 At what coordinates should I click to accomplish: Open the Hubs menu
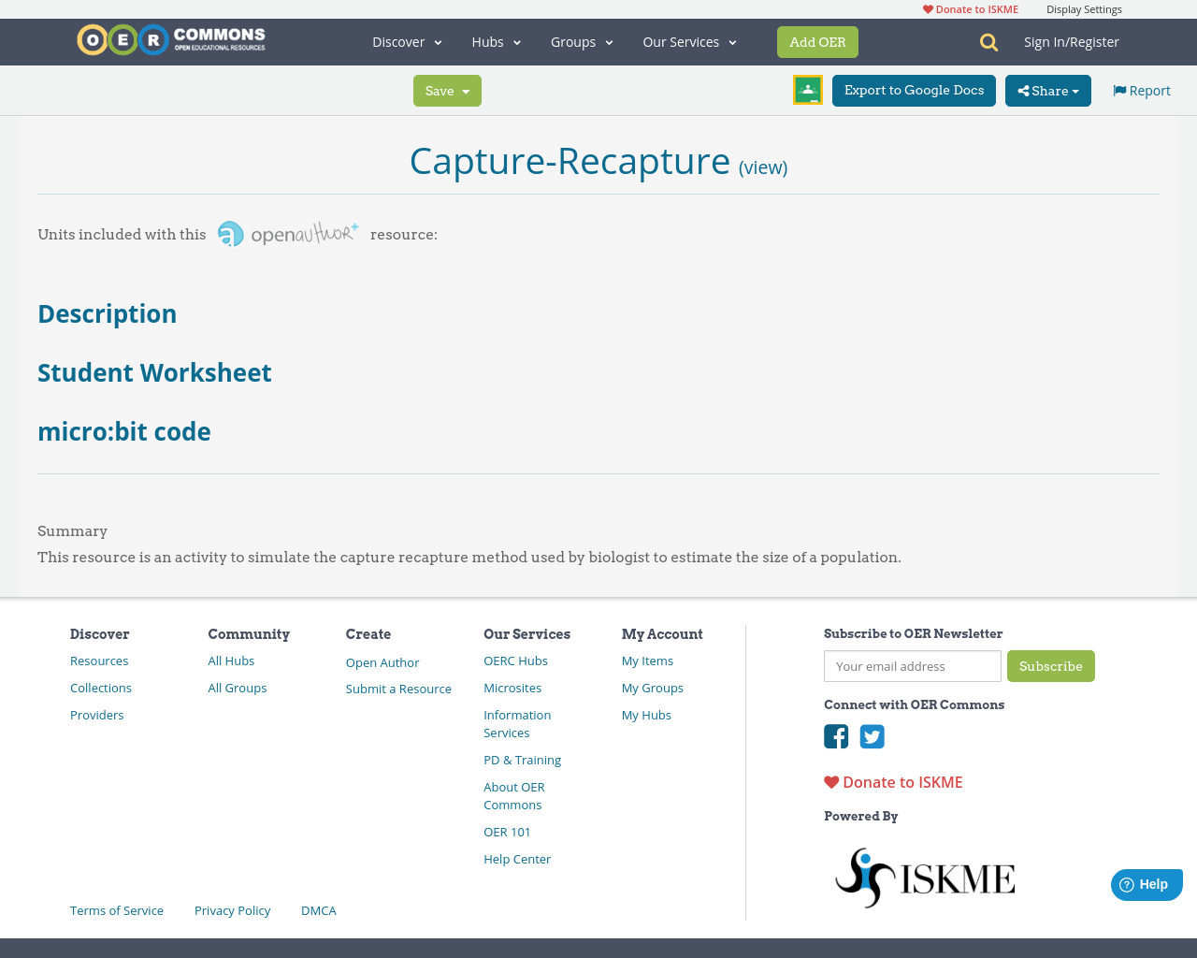click(x=496, y=41)
